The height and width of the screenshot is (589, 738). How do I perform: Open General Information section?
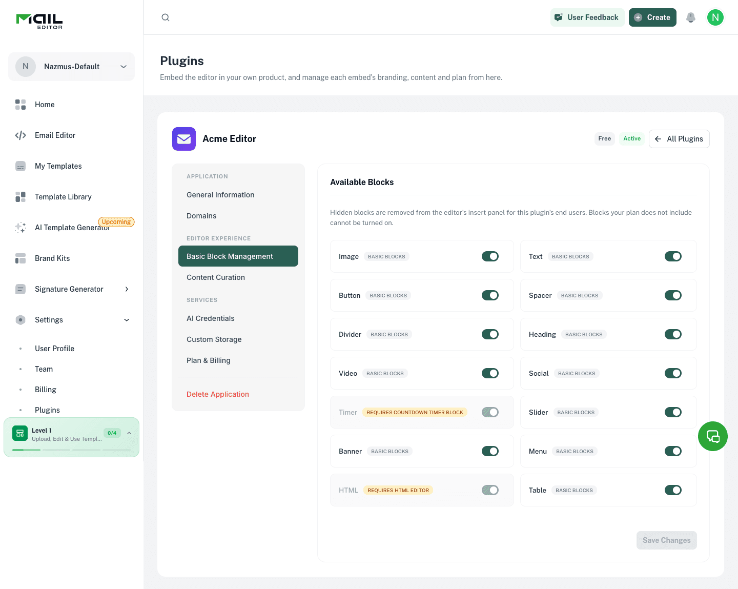(238, 195)
